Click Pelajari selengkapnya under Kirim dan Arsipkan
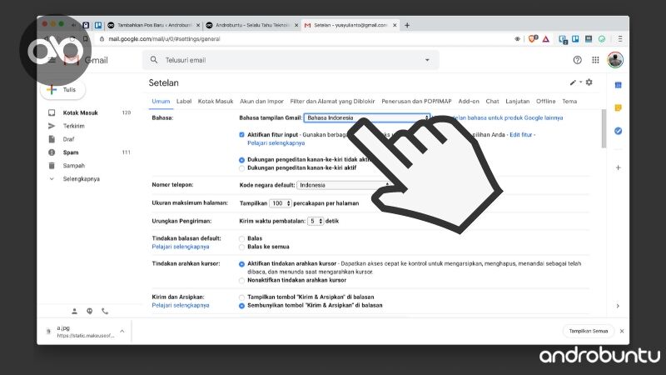This screenshot has height=375, width=666. pos(181,305)
